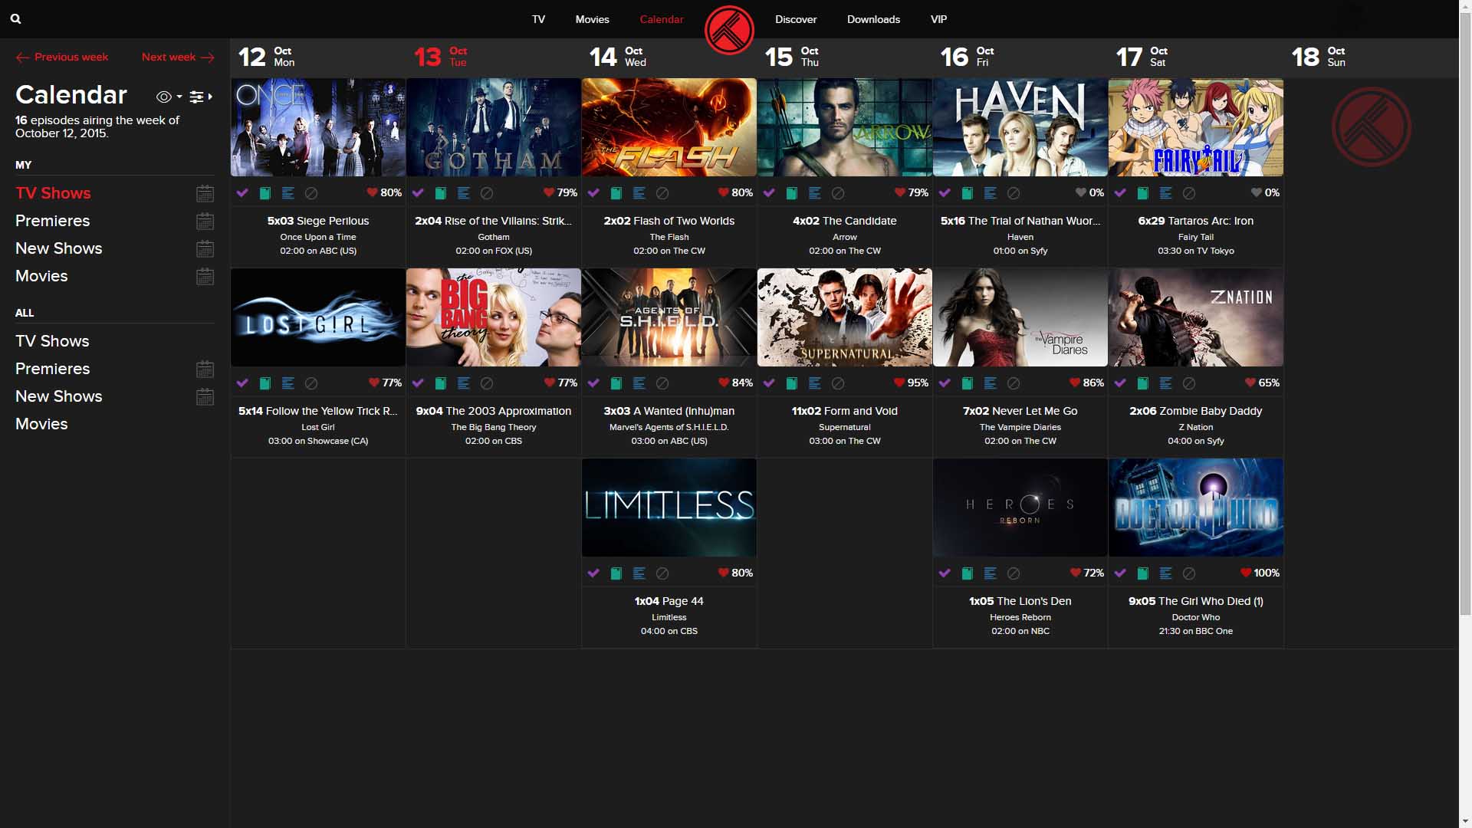Add Big Bang Theory 9x04 to collection
This screenshot has height=828, width=1472.
(x=441, y=383)
